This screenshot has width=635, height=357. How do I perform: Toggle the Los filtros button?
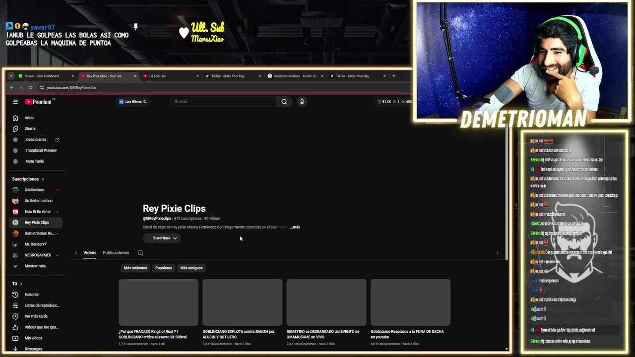pyautogui.click(x=133, y=102)
